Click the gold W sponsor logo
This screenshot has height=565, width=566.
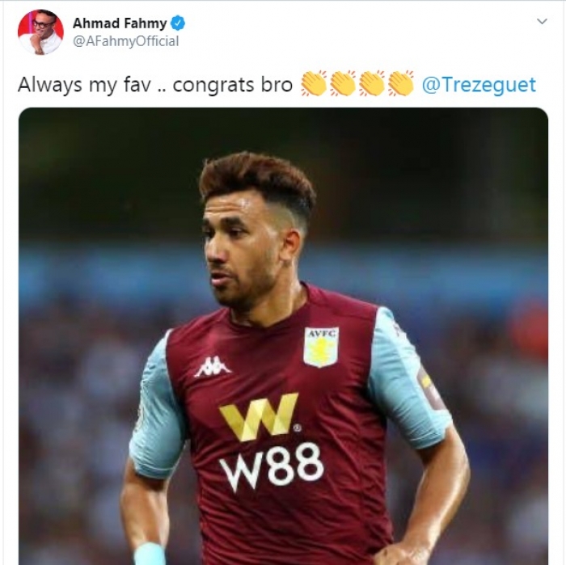click(259, 418)
